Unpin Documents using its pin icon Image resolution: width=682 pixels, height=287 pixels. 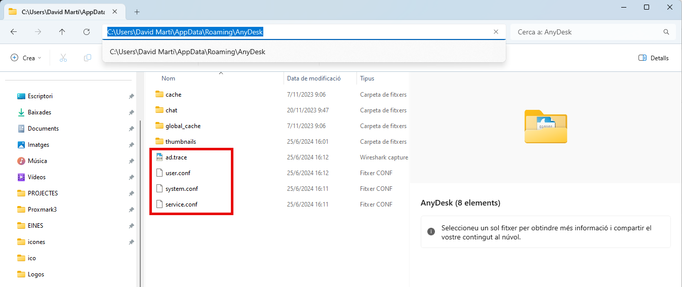point(131,129)
